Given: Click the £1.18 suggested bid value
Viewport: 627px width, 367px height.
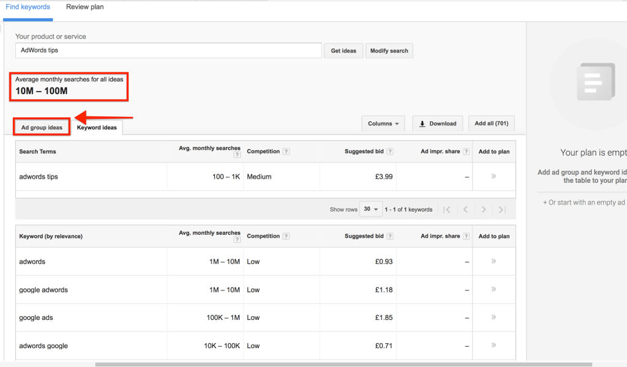Looking at the screenshot, I should (x=384, y=289).
